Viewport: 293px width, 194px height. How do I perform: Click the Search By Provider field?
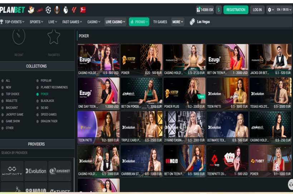coord(37,153)
